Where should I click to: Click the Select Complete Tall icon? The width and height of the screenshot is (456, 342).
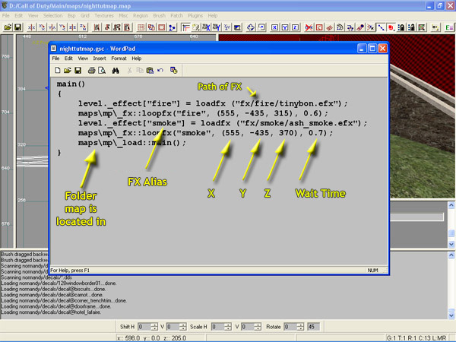[x=97, y=27]
